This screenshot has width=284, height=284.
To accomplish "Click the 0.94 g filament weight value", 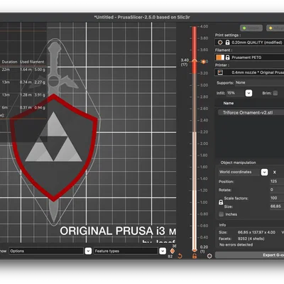I will pyautogui.click(x=40, y=107).
